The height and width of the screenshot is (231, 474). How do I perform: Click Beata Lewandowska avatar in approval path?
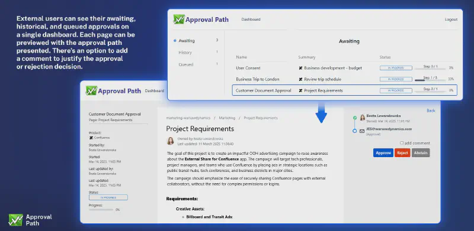point(363,118)
